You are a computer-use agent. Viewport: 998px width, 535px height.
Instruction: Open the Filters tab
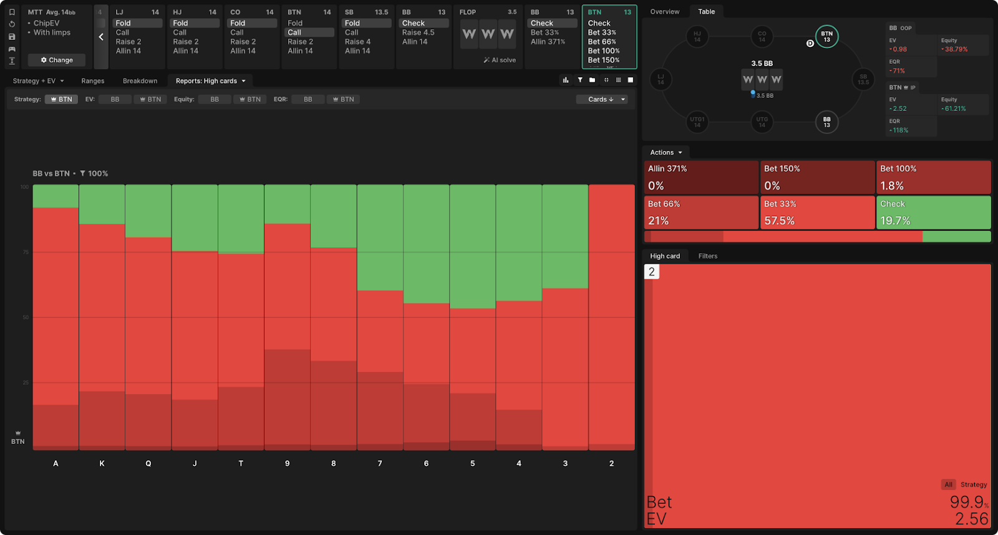click(707, 256)
